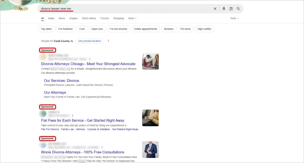Open search by image camera icon
The image size is (304, 163).
[x=231, y=9]
